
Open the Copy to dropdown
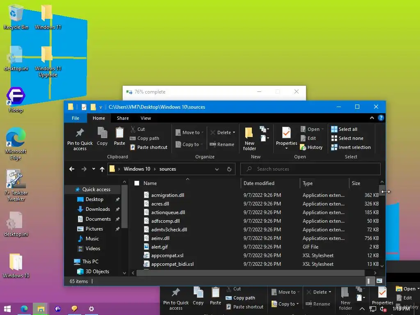[189, 144]
